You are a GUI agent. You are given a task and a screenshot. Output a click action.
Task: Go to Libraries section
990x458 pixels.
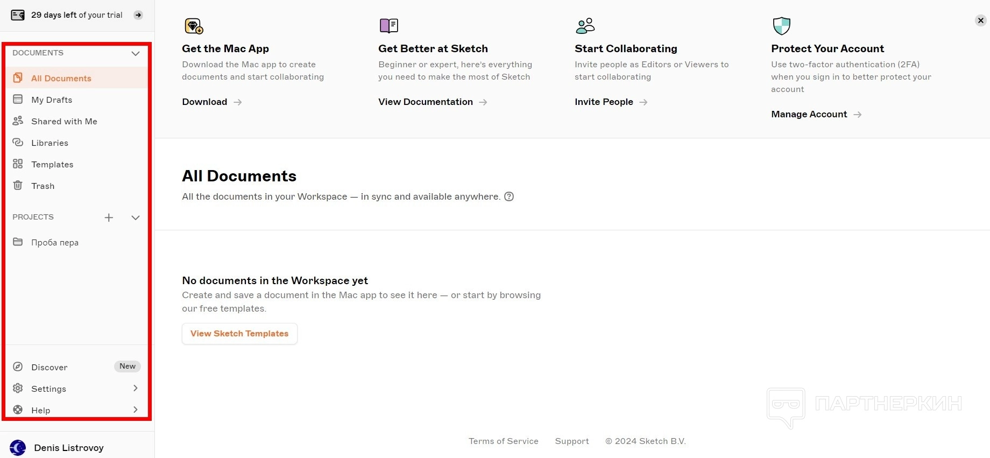click(x=49, y=143)
